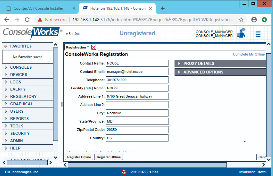Image resolution: width=273 pixels, height=176 pixels.
Task: Click the Contact Name field
Action: click(x=137, y=63)
